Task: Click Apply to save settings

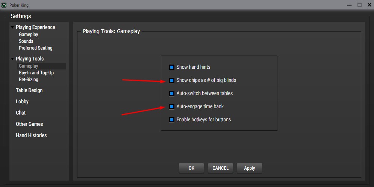Action: coord(249,168)
